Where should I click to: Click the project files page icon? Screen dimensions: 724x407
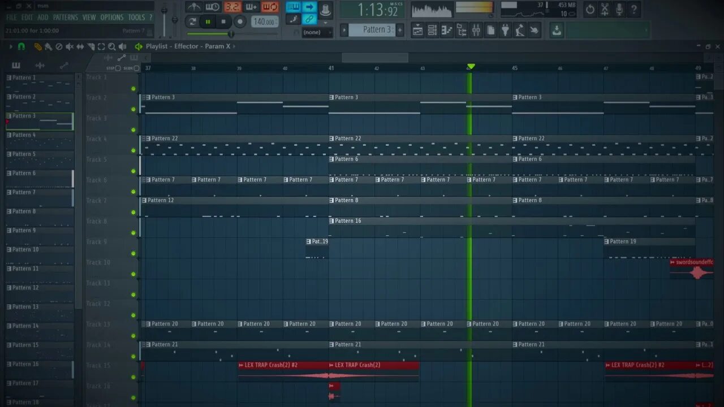[x=491, y=30]
